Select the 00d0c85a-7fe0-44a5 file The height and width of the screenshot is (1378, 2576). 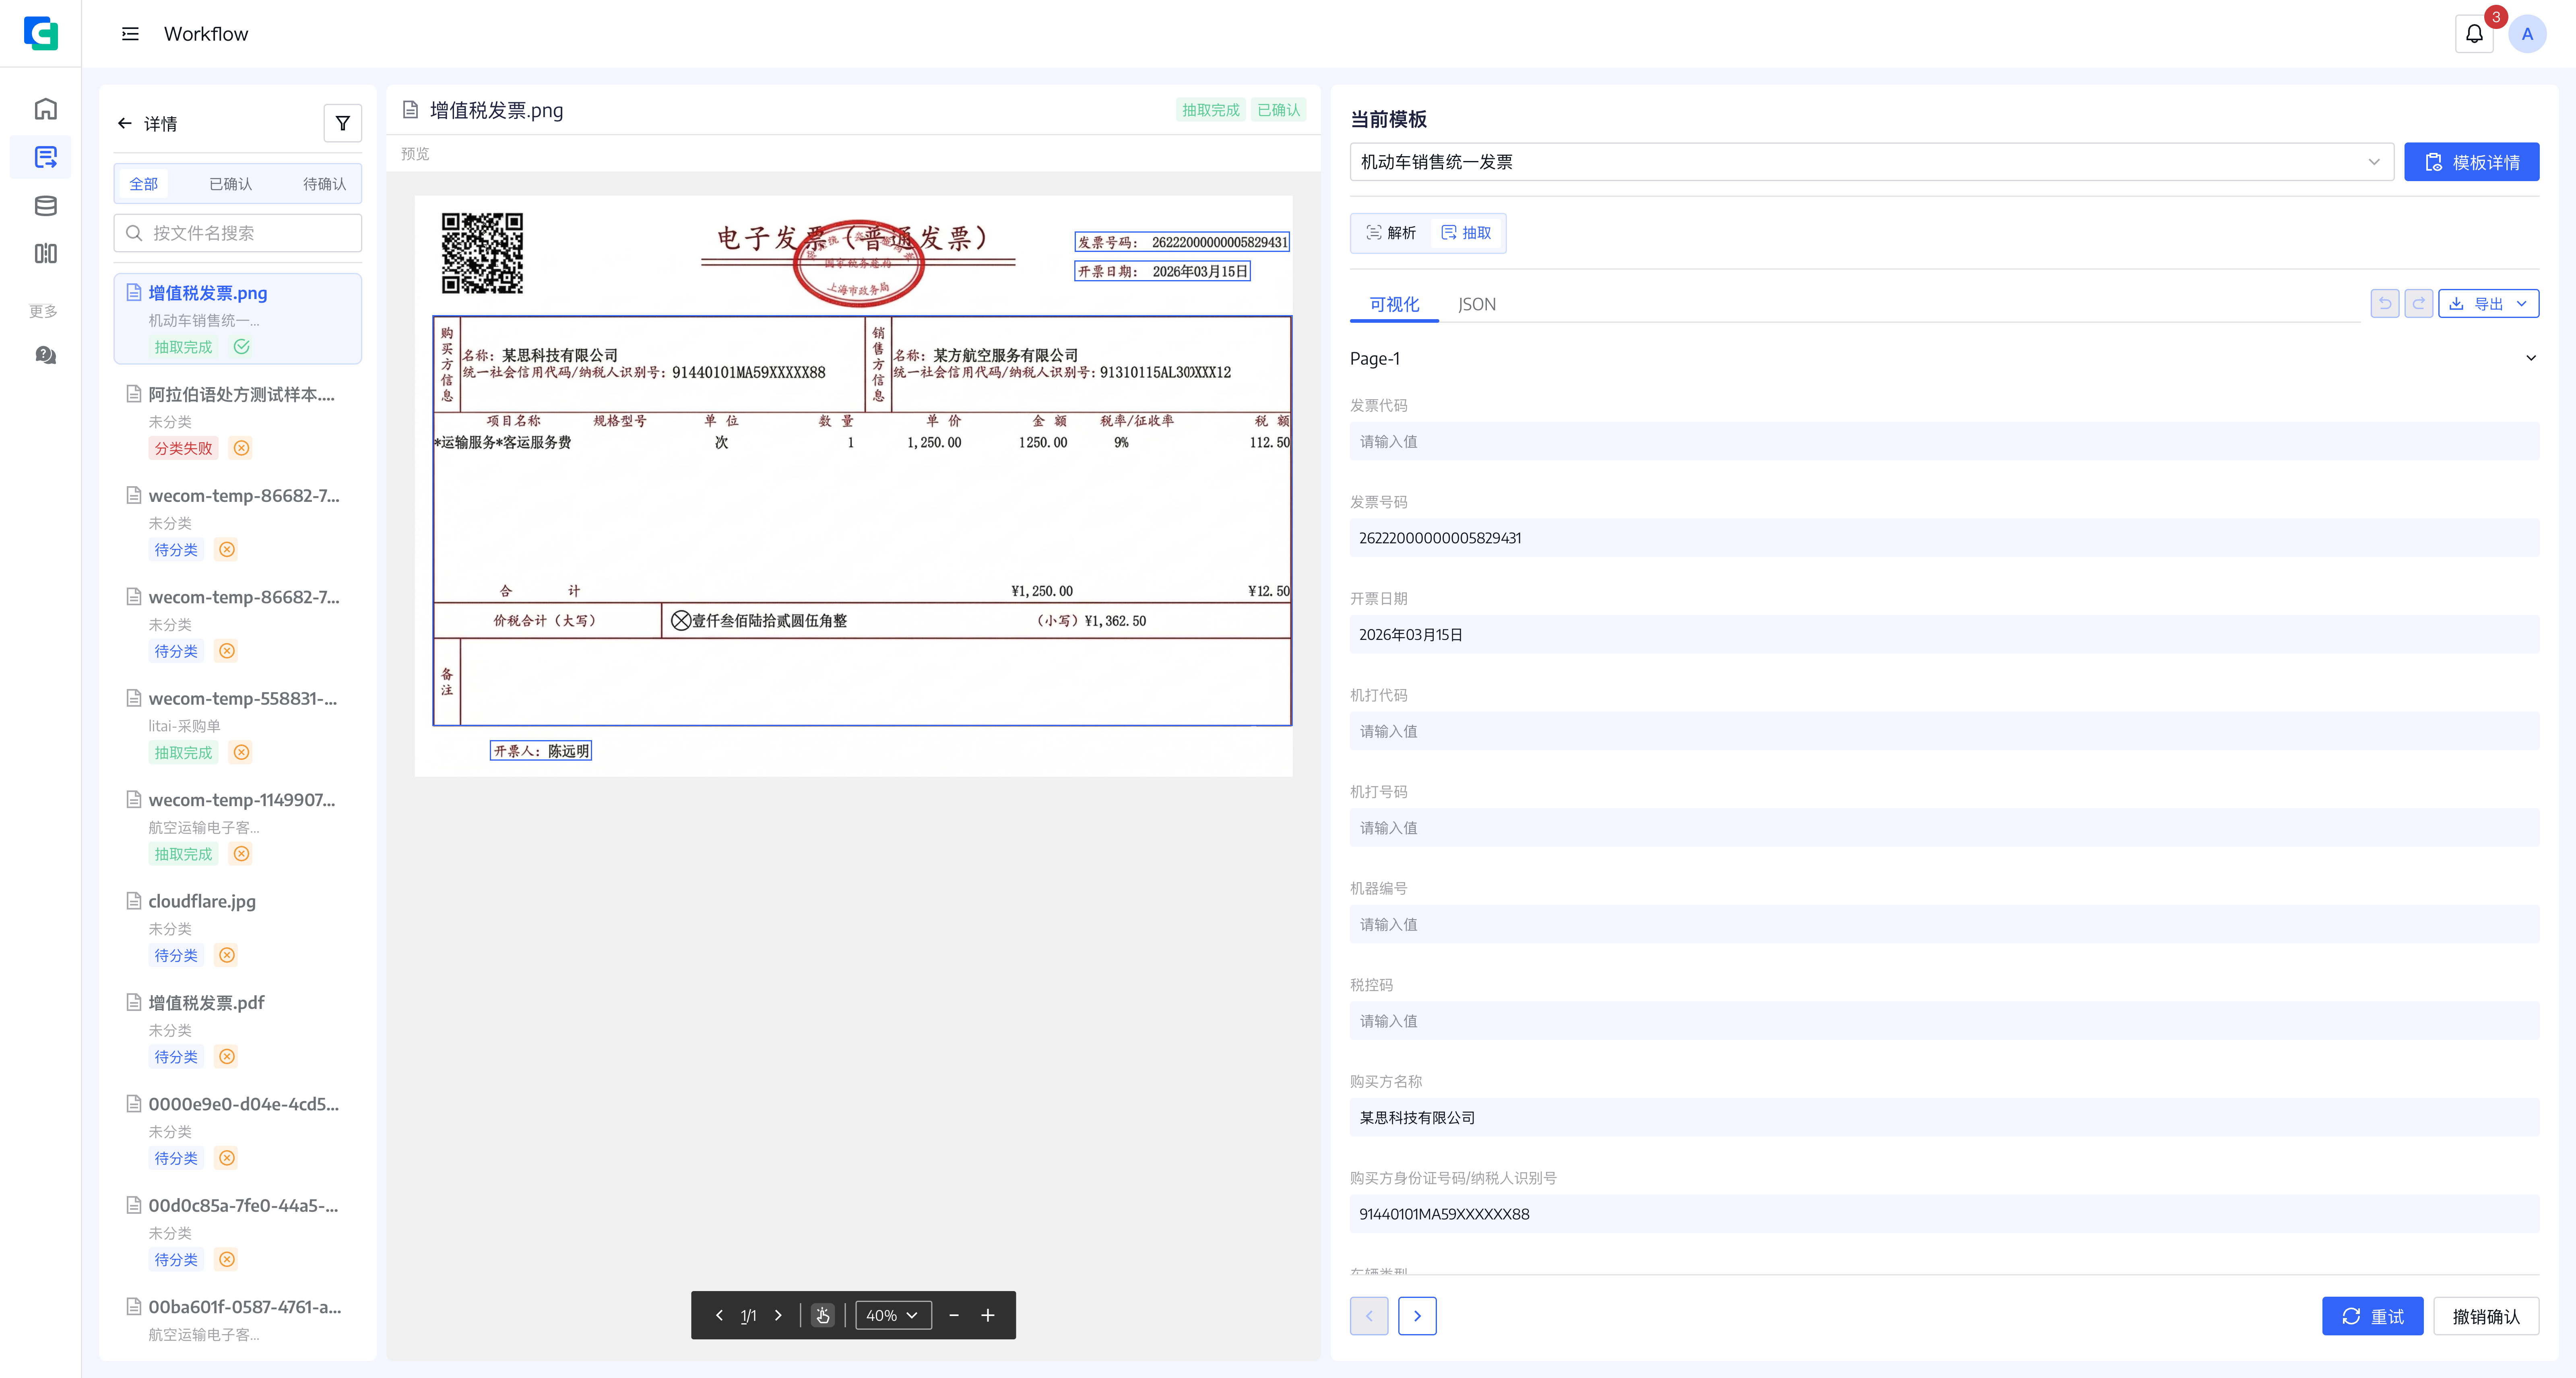coord(238,1232)
